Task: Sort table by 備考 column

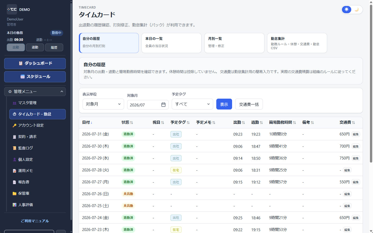Action: click(308, 122)
